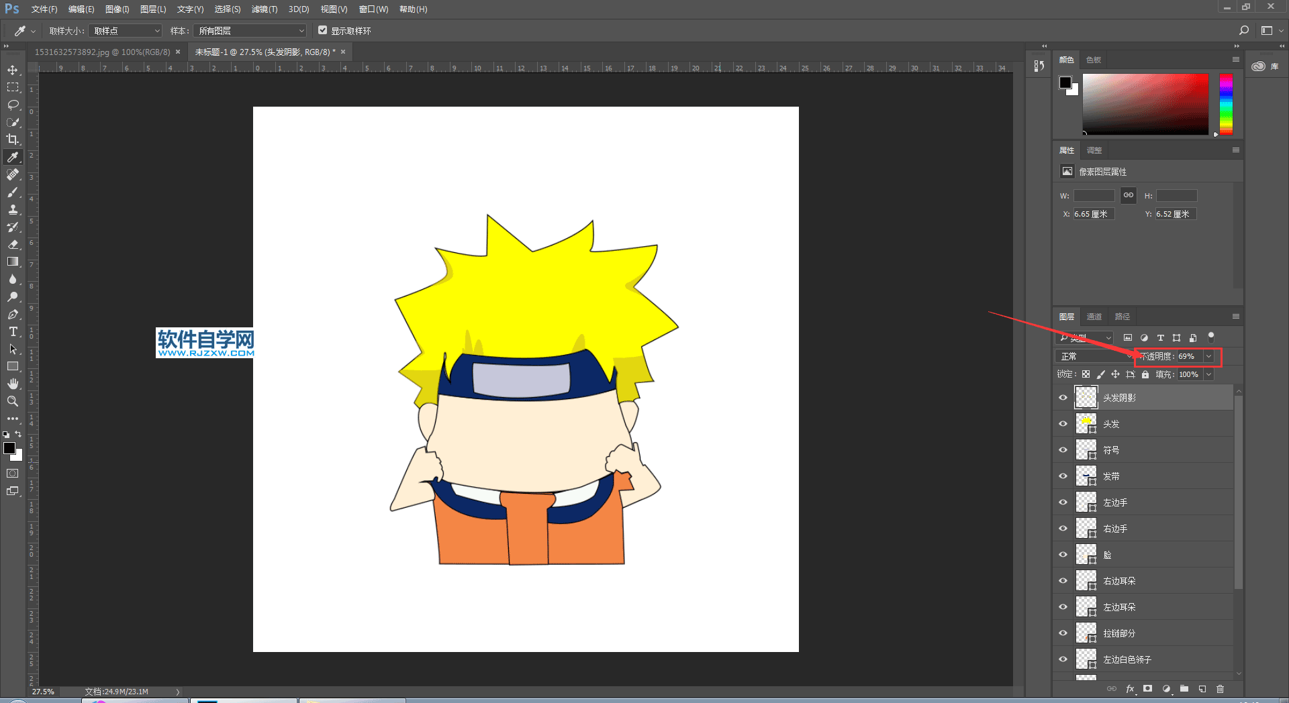Switch to the 通道 tab

click(1094, 317)
